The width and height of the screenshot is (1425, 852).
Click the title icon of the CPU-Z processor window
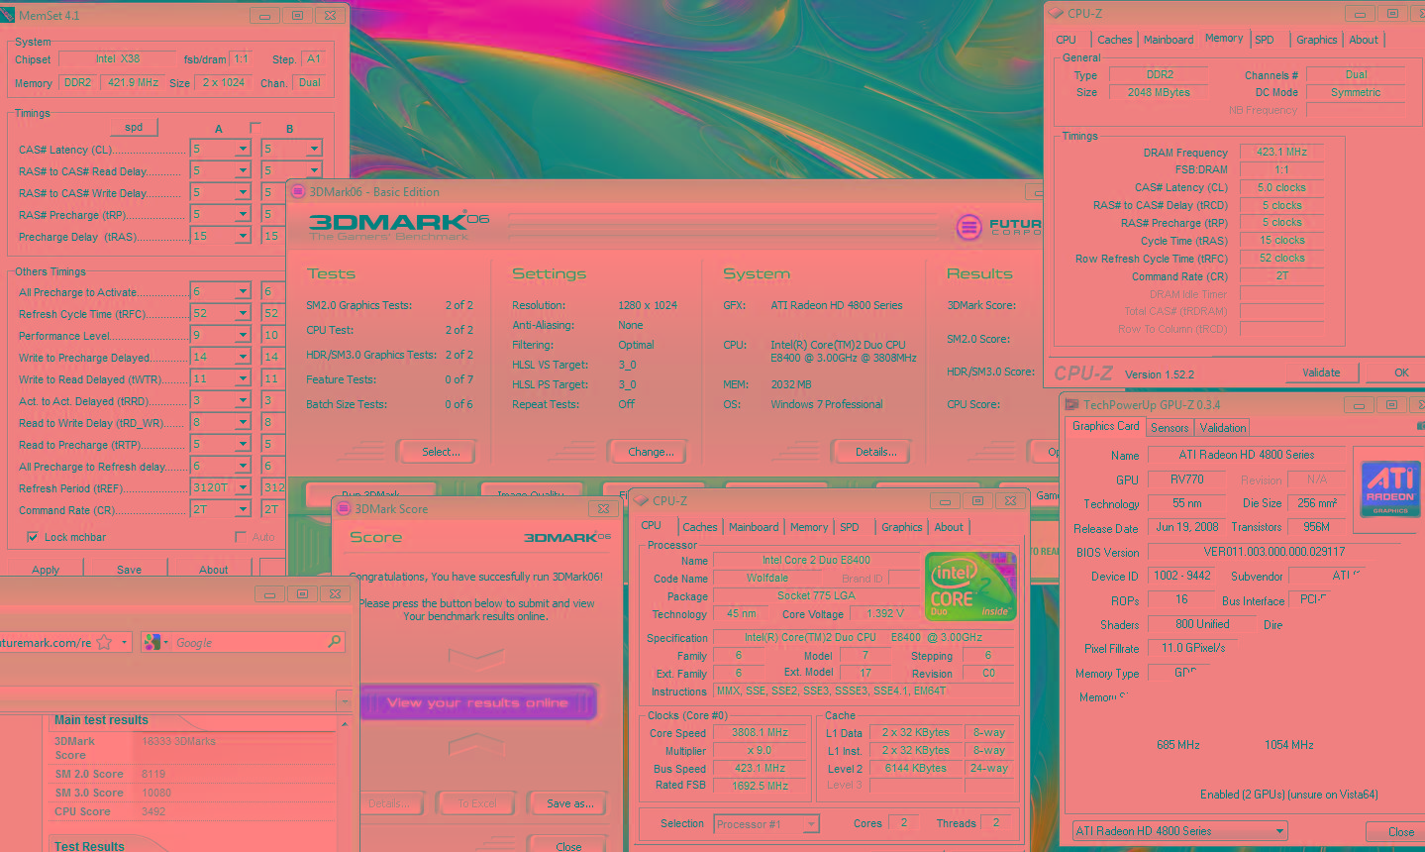pos(641,501)
